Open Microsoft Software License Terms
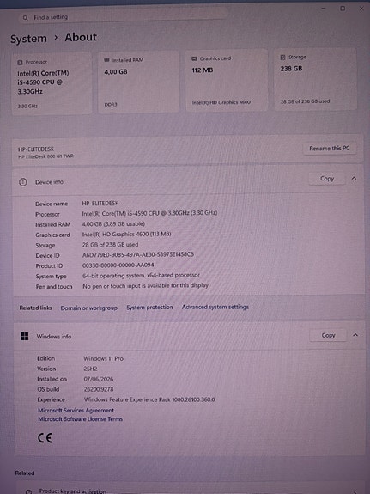The height and width of the screenshot is (494, 370). tap(81, 419)
